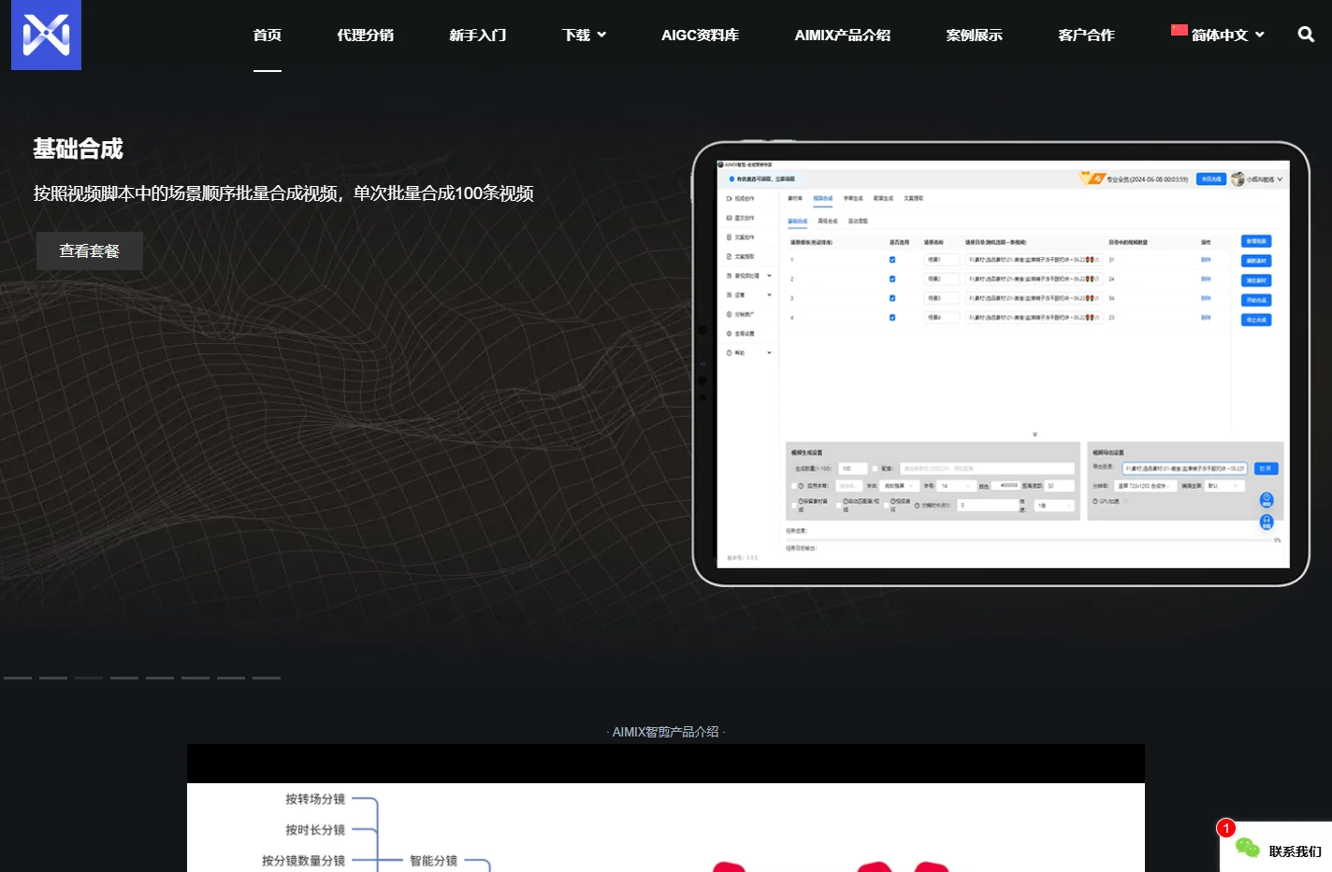Click the AIMIX智剪产品介绍 section title
1332x872 pixels.
(x=666, y=732)
